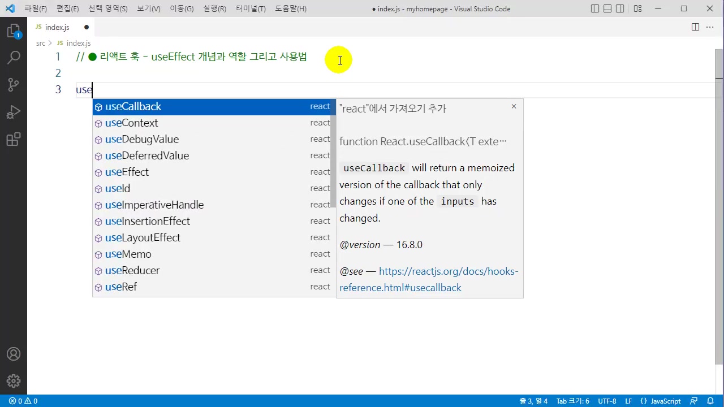Open the Search view icon
The image size is (724, 407).
14,57
